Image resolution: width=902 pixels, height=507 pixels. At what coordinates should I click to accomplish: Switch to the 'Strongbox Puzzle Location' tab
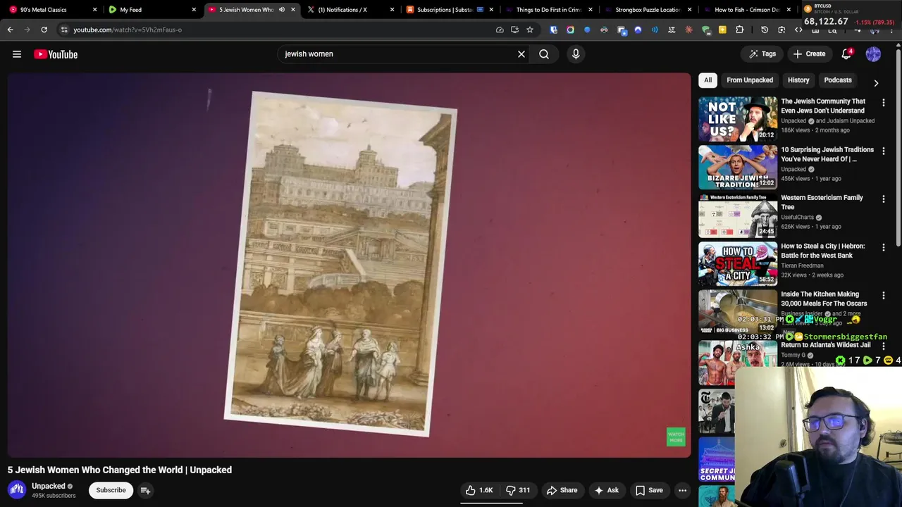647,10
